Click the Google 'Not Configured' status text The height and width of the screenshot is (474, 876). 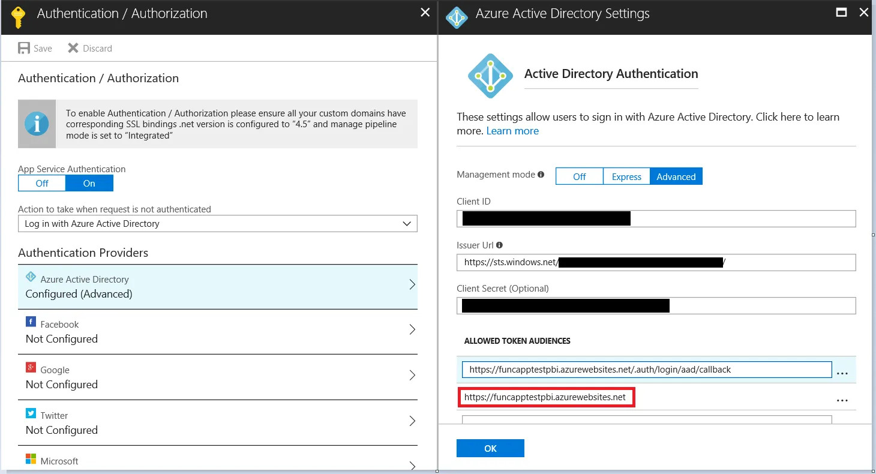pos(61,385)
